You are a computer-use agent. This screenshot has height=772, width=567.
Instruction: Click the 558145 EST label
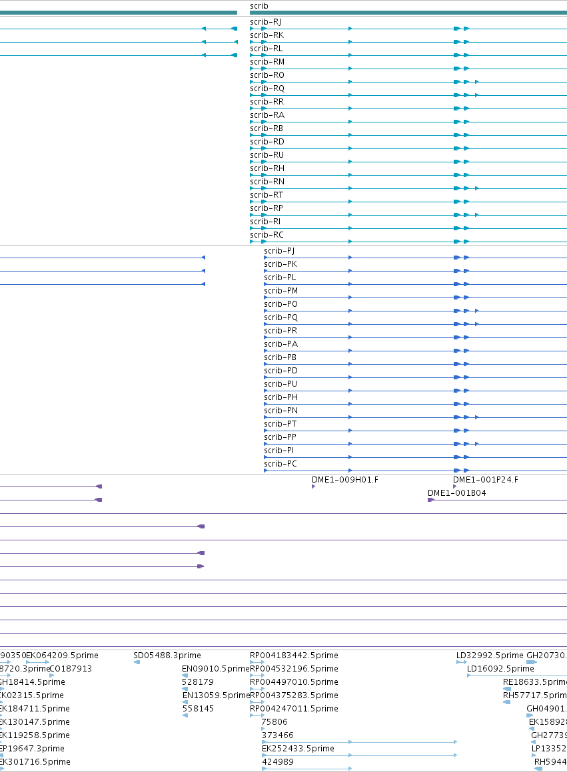point(198,709)
